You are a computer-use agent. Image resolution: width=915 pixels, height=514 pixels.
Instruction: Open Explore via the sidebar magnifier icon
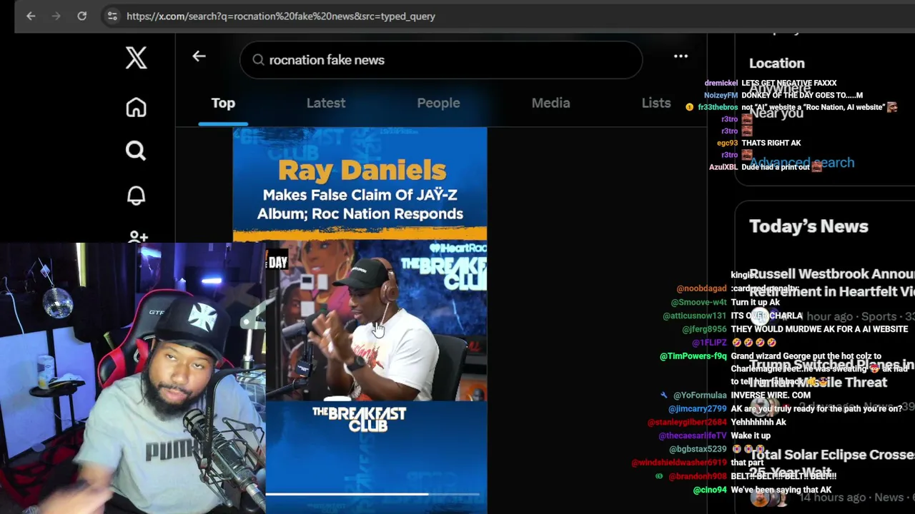[136, 151]
